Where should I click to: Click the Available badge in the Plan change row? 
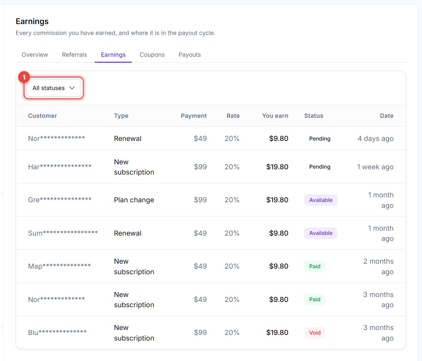[321, 200]
